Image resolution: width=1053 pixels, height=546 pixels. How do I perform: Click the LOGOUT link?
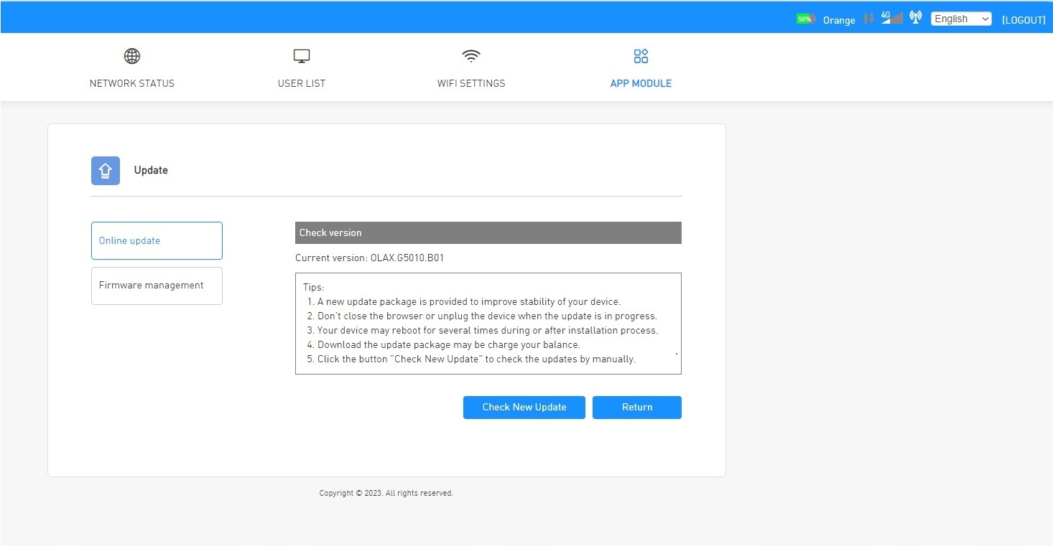point(1024,20)
